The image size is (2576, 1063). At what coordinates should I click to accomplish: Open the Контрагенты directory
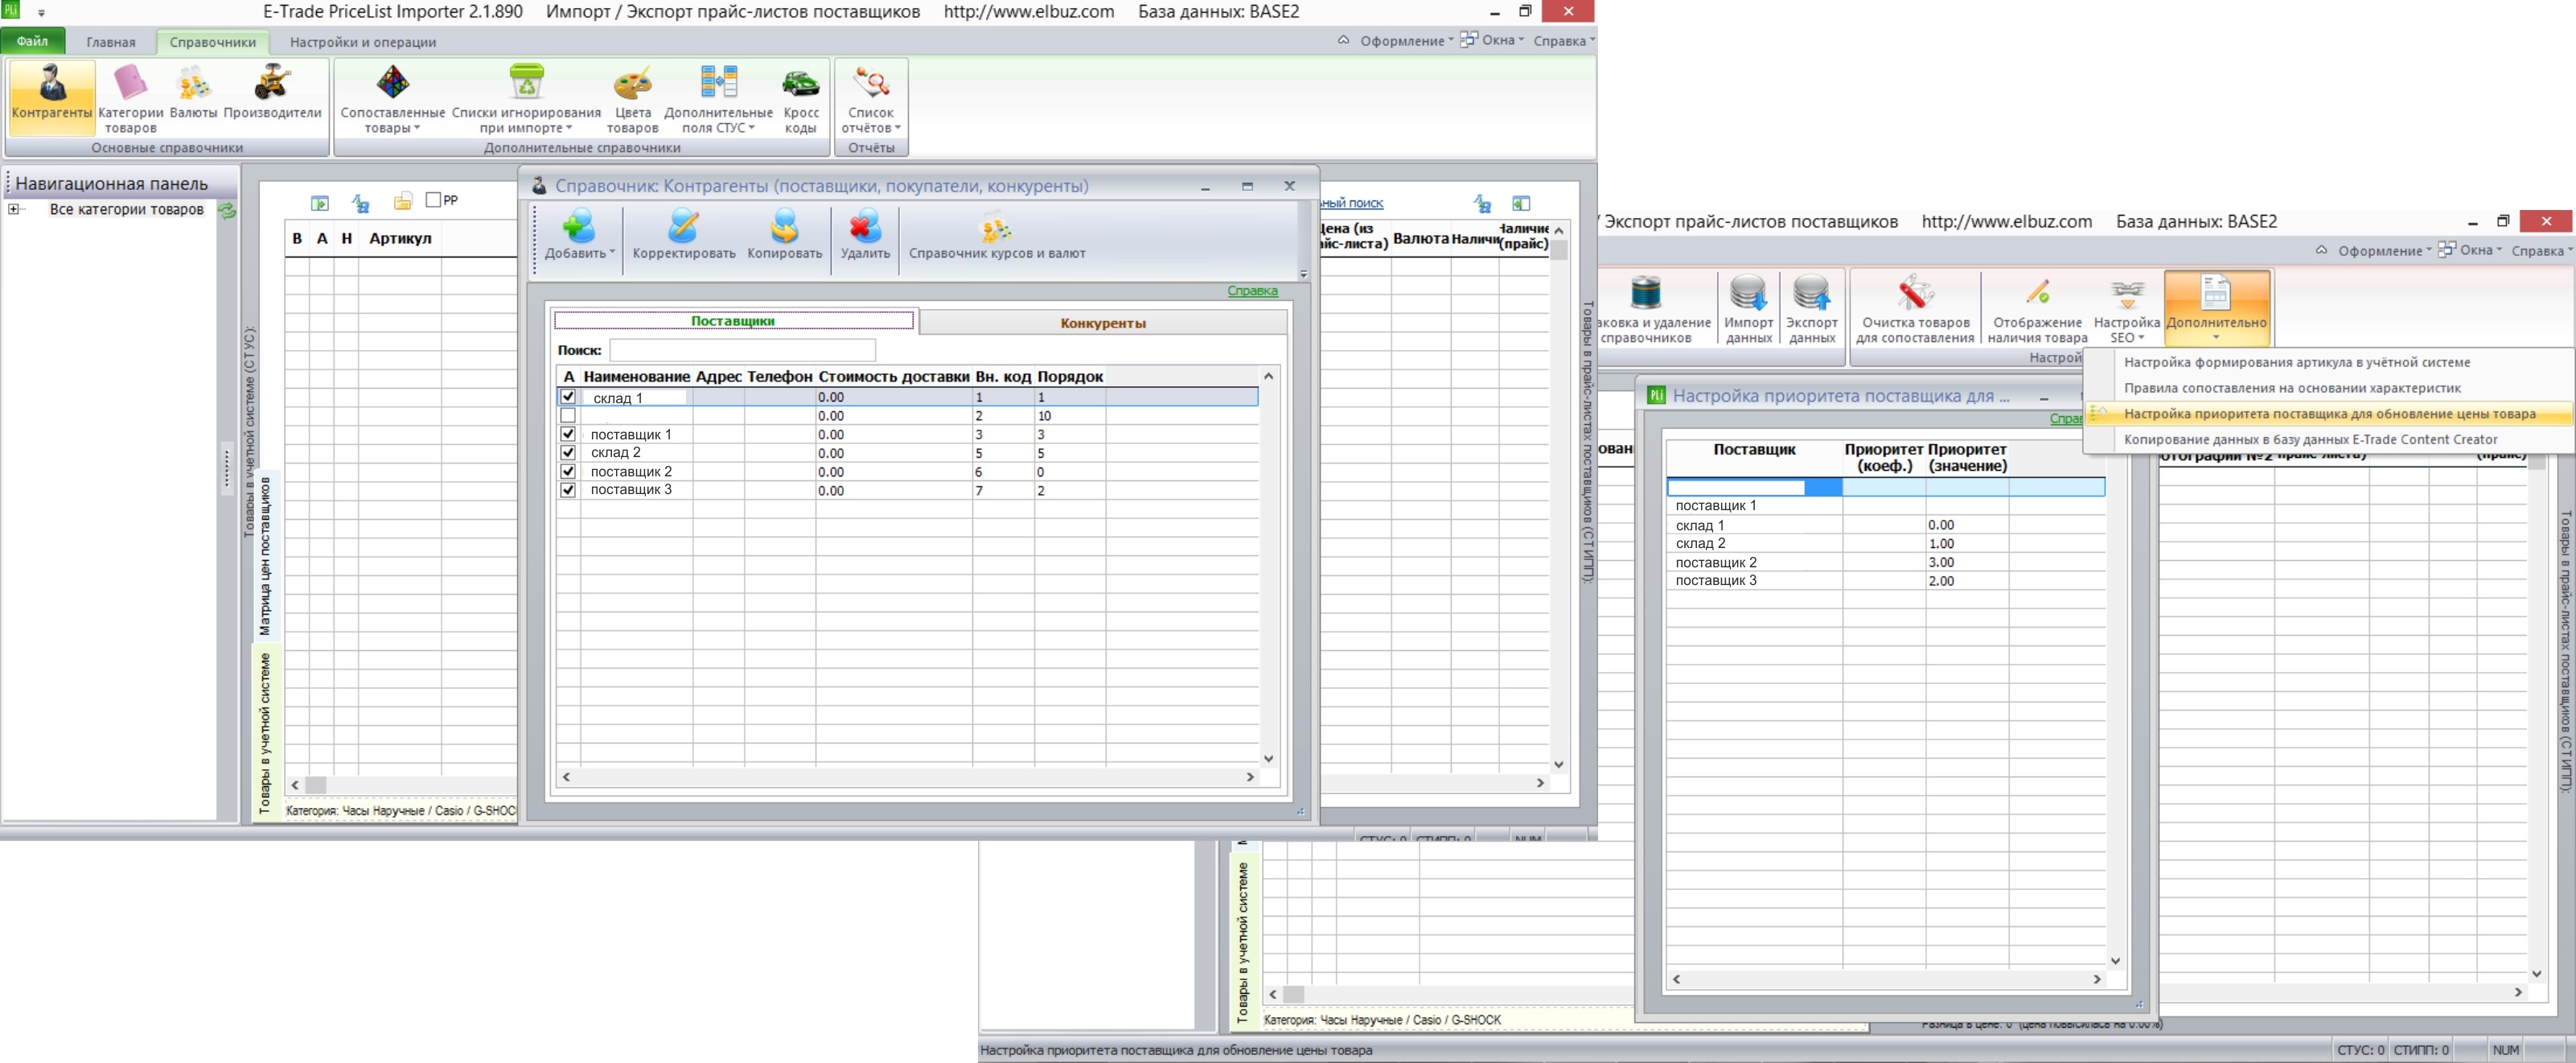[52, 97]
